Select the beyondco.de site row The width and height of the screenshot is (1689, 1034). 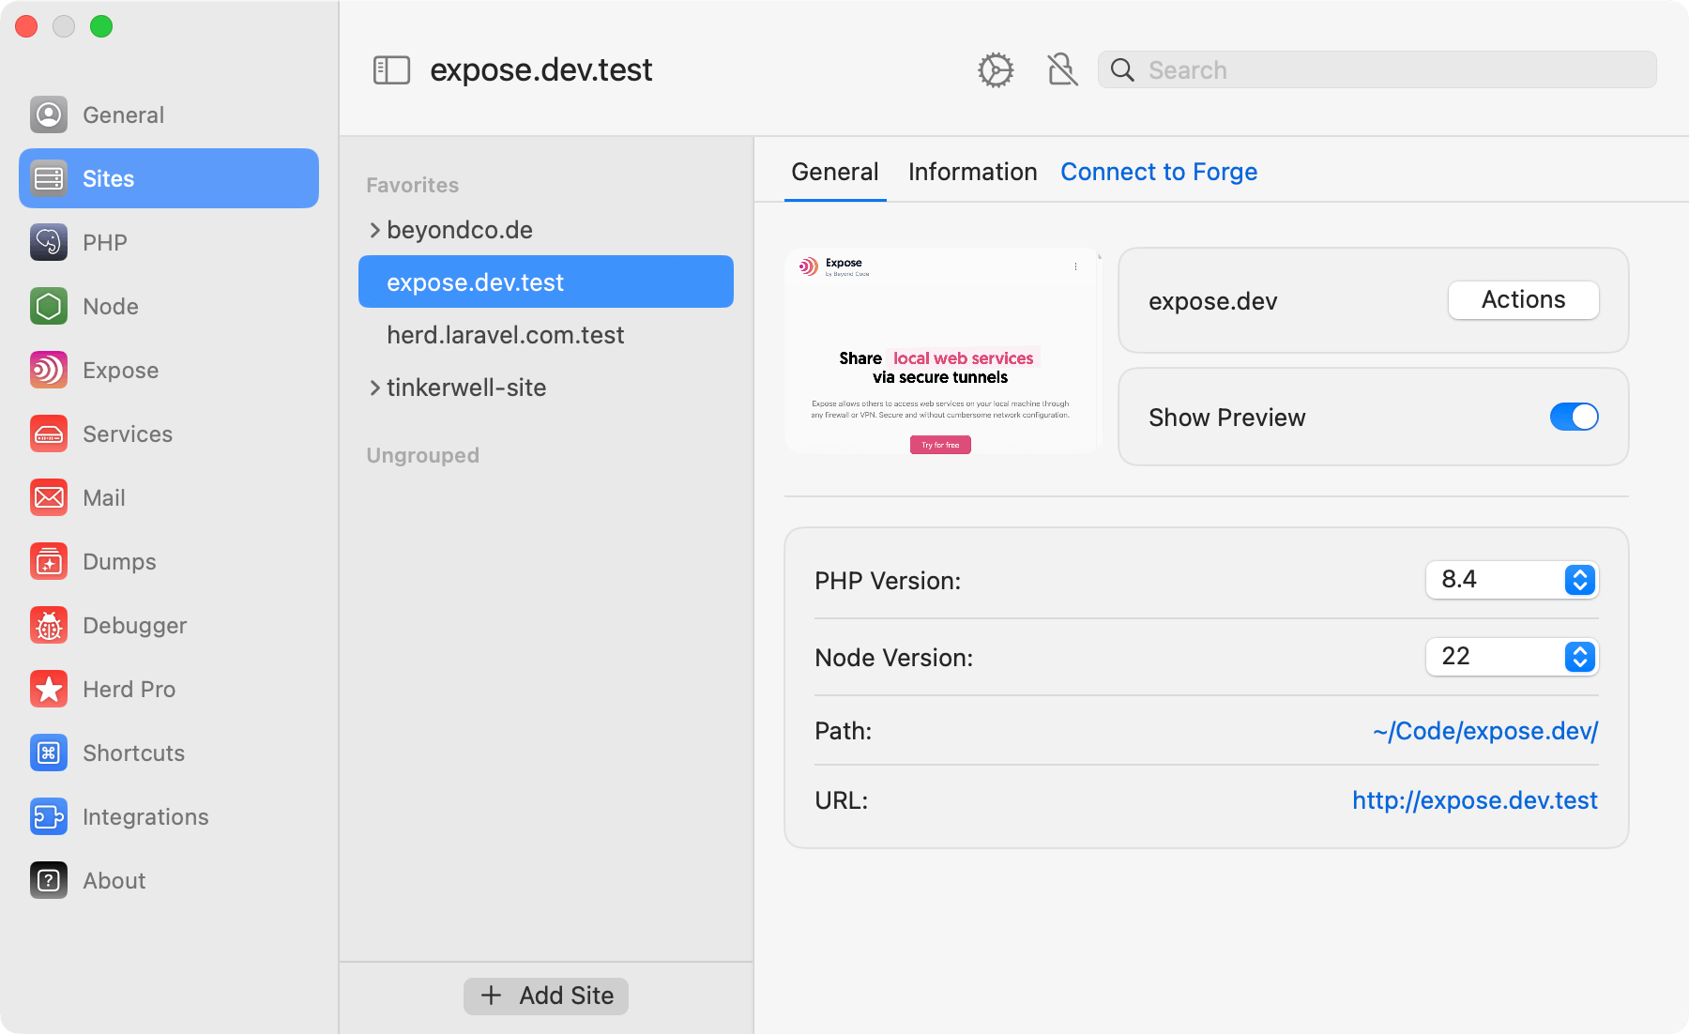546,230
